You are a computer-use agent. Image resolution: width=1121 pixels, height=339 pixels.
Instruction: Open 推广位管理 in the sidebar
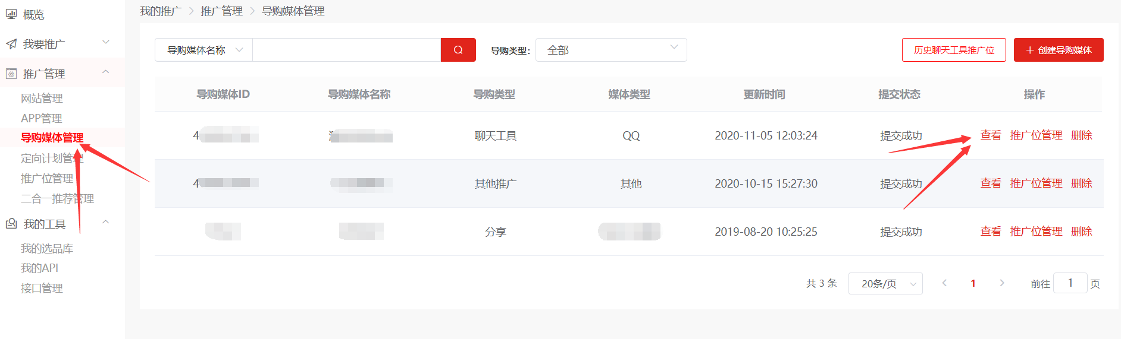pyautogui.click(x=47, y=179)
